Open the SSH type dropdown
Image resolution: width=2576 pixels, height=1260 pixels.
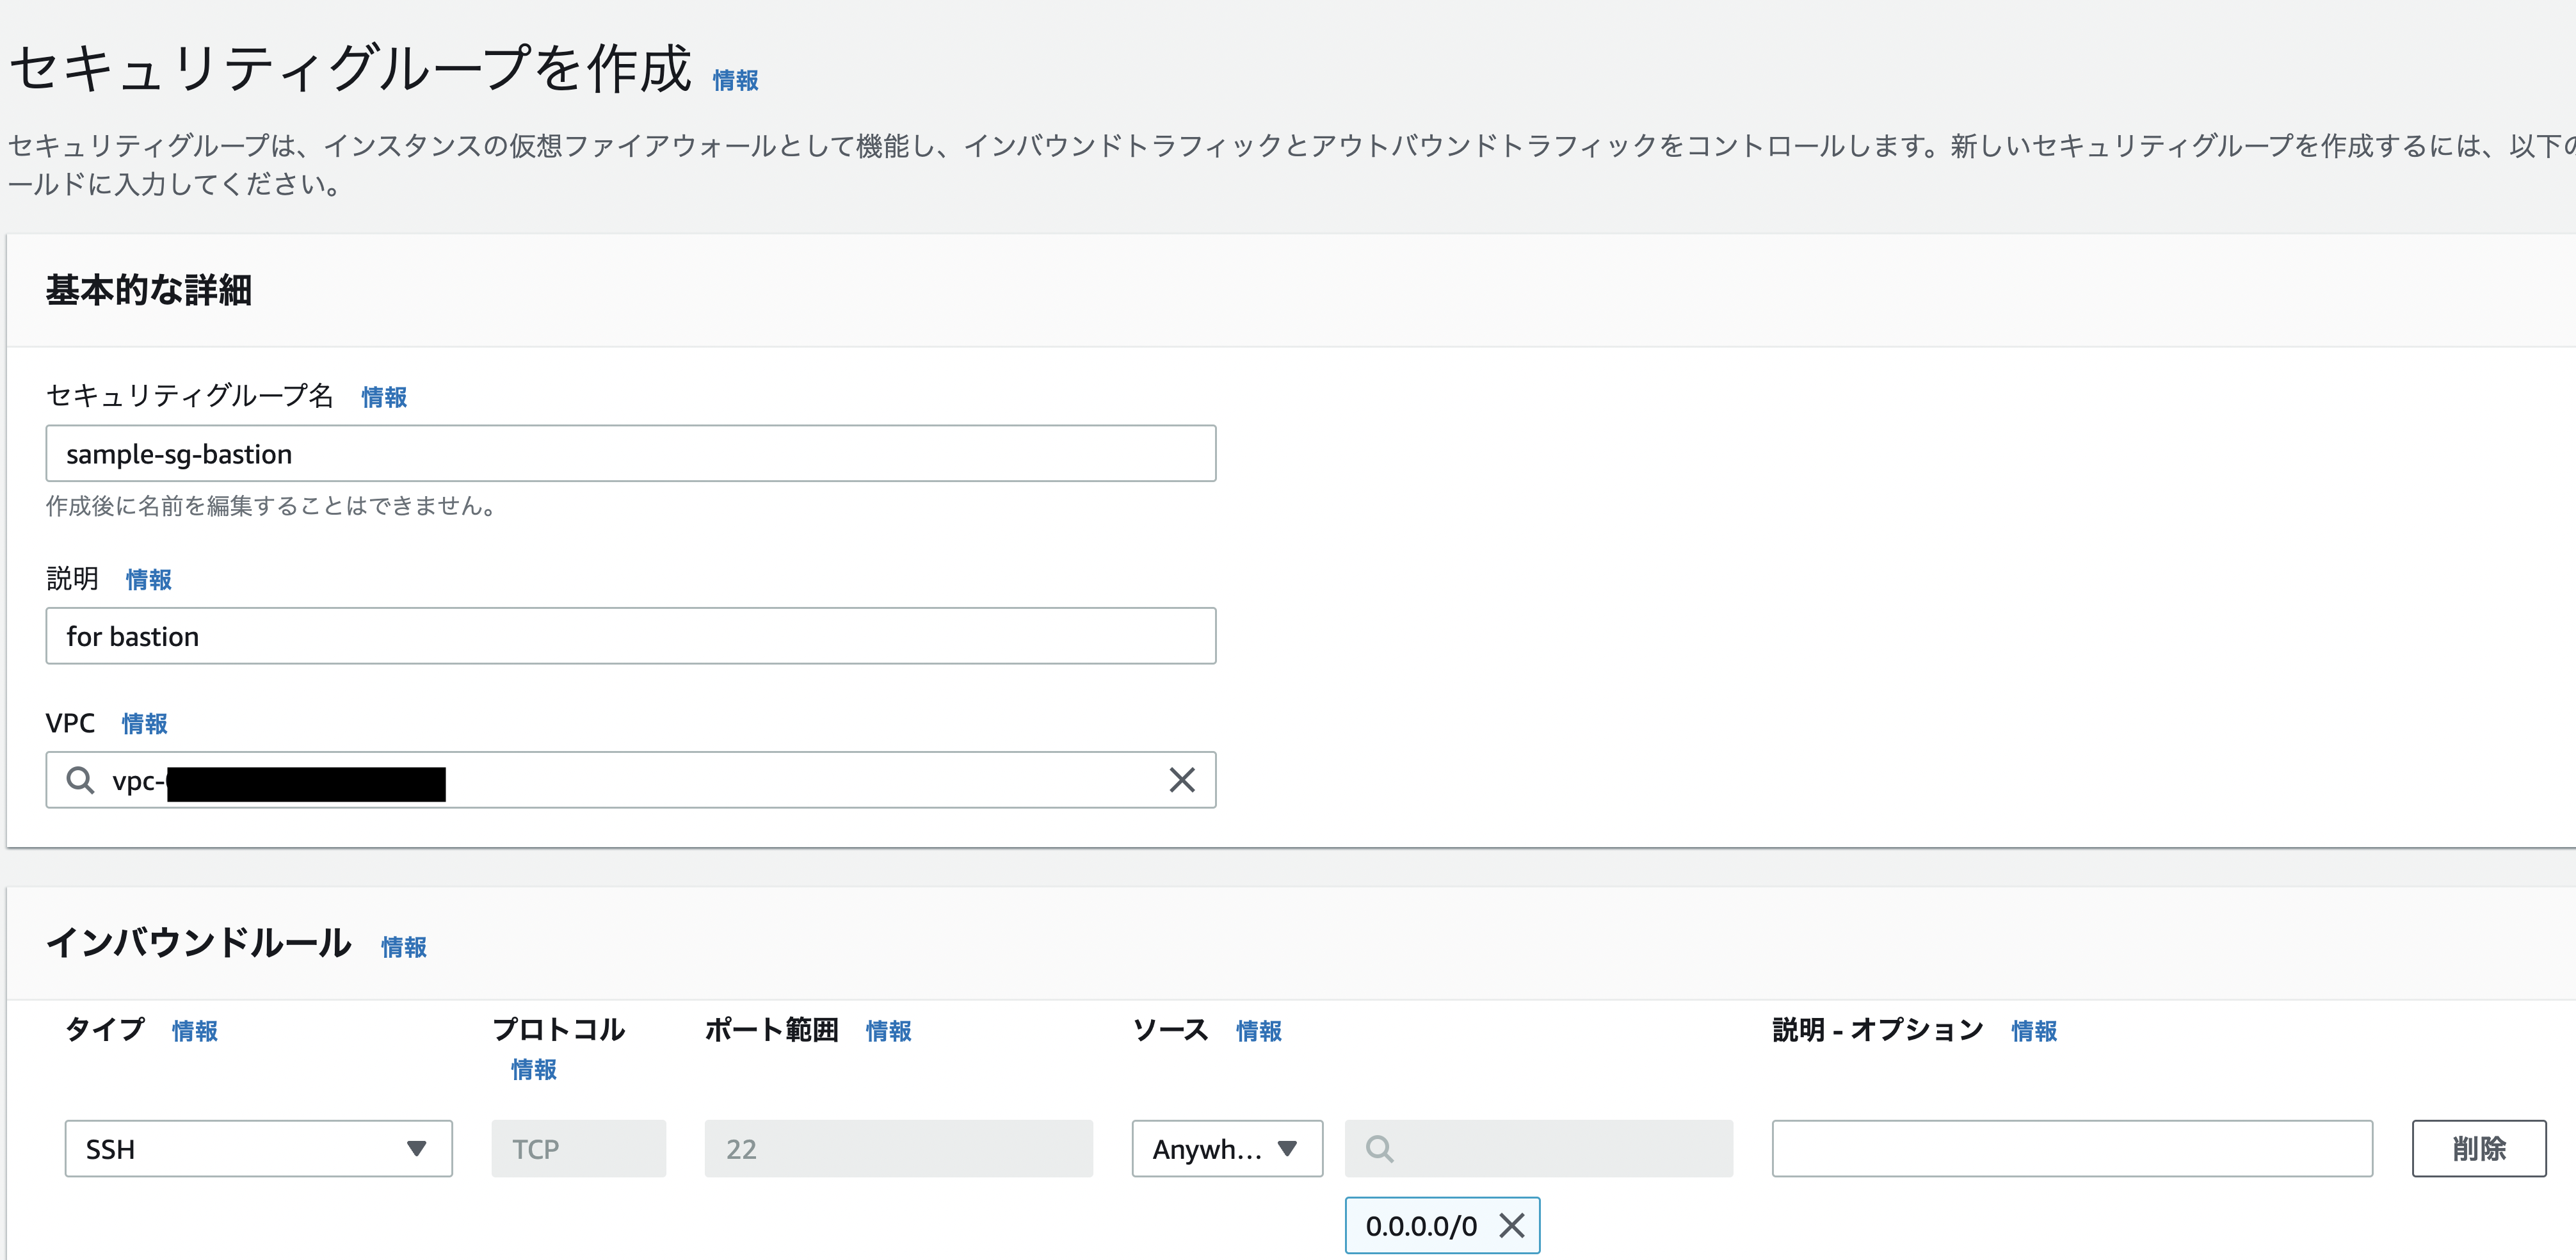point(258,1149)
